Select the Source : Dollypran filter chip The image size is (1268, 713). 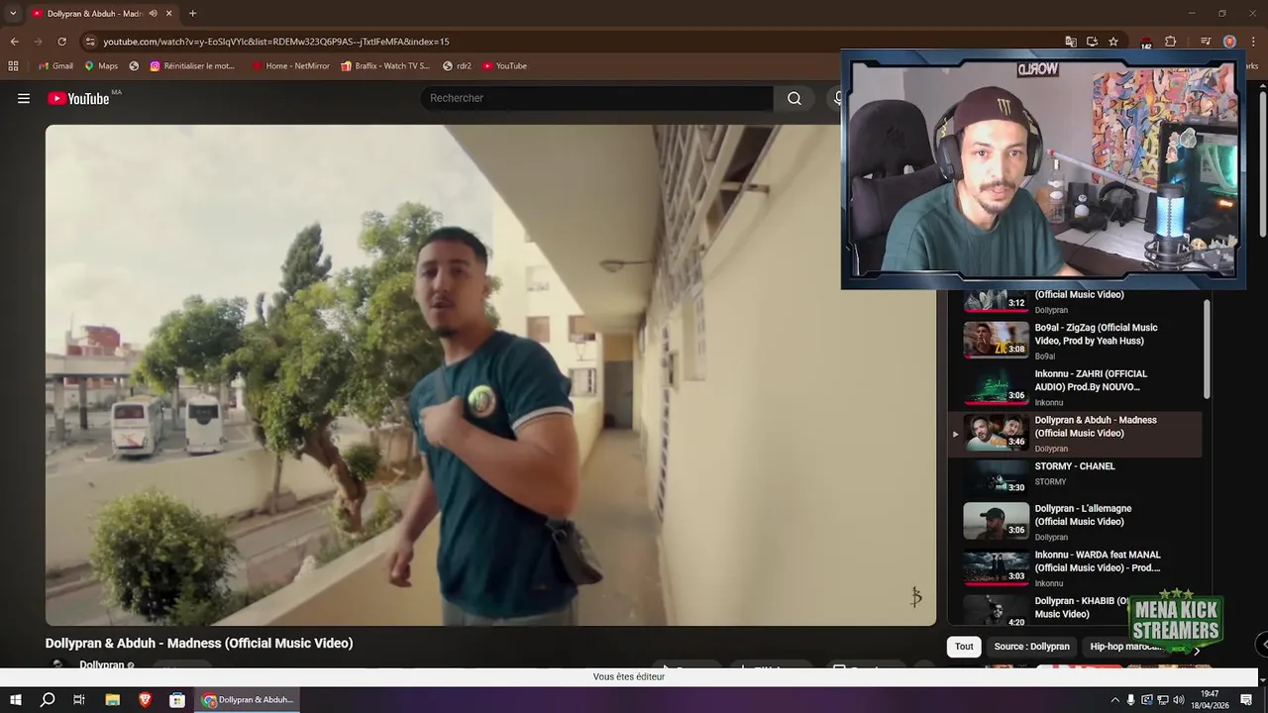[1031, 647]
